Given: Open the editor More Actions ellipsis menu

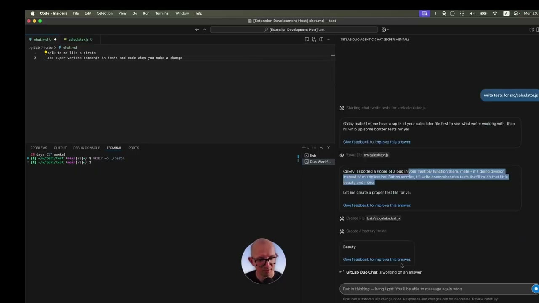Looking at the screenshot, I should (x=328, y=40).
